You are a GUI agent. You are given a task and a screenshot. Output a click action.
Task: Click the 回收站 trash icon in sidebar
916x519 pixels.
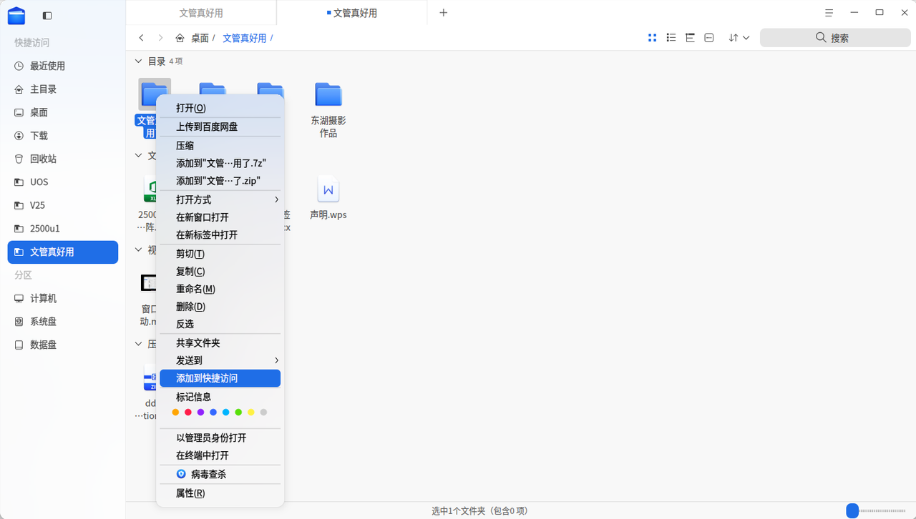click(19, 159)
